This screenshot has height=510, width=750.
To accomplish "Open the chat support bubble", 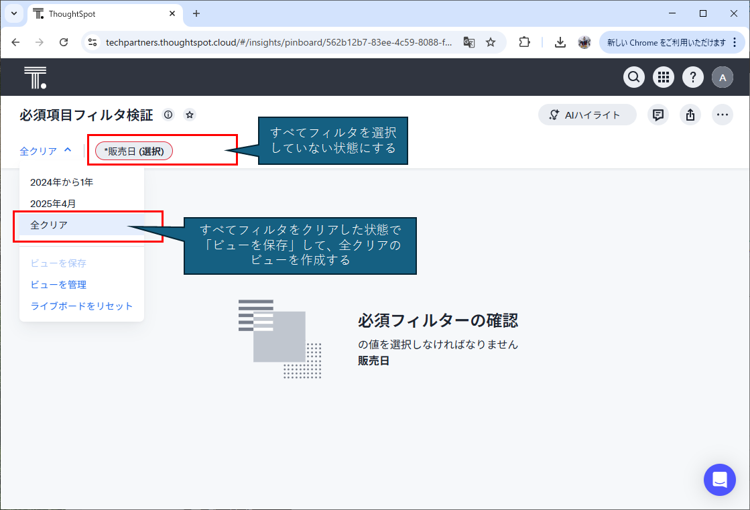I will [x=720, y=480].
